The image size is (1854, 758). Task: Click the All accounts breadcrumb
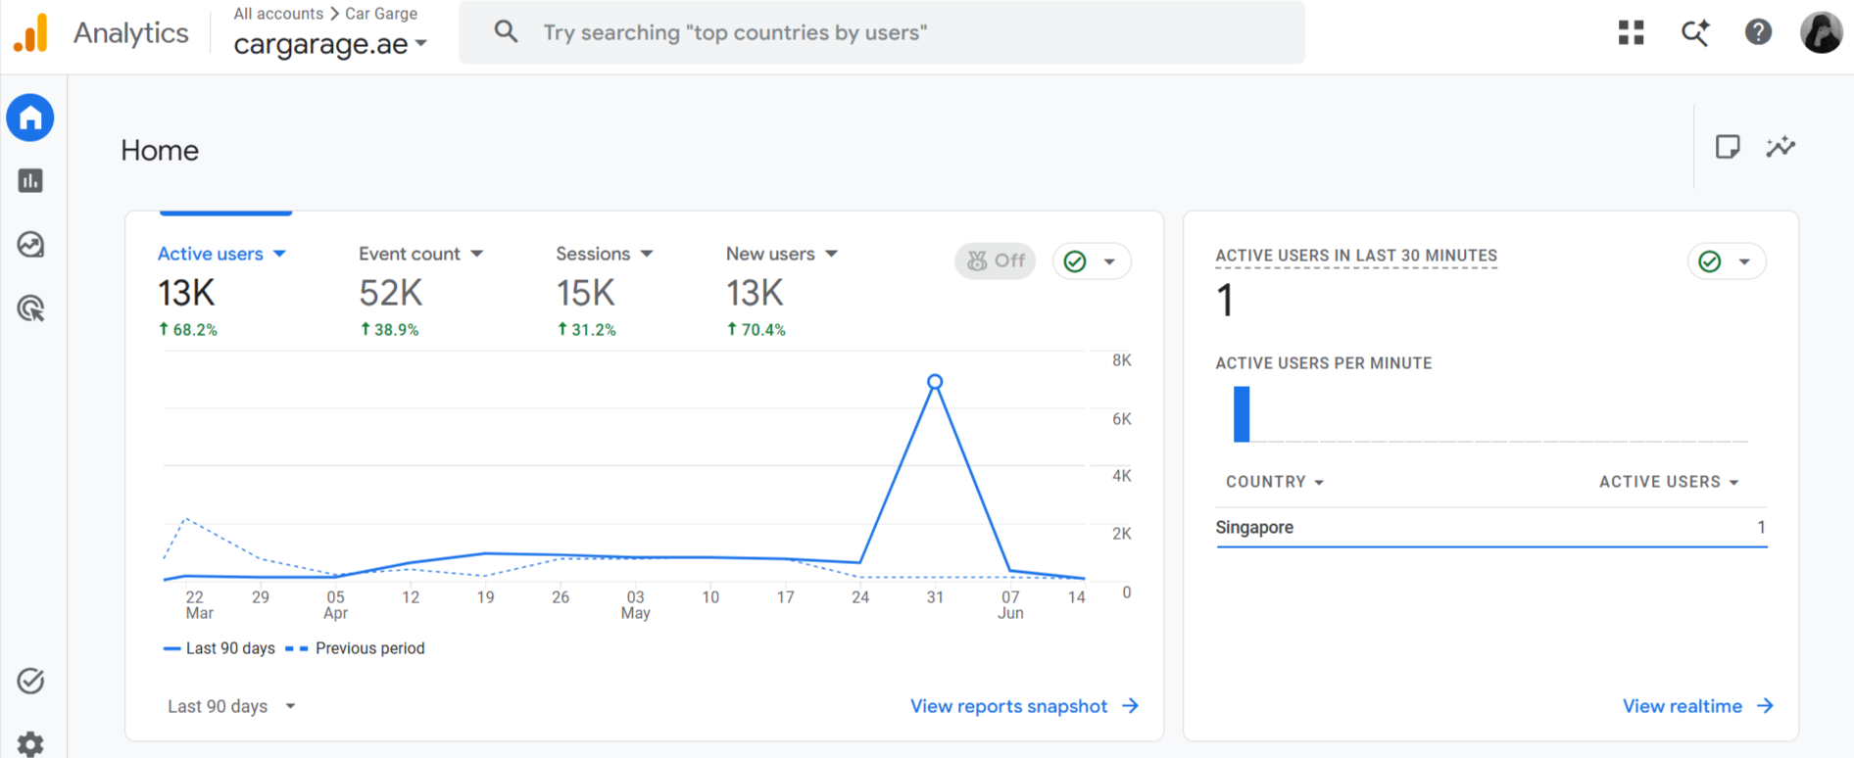278,14
